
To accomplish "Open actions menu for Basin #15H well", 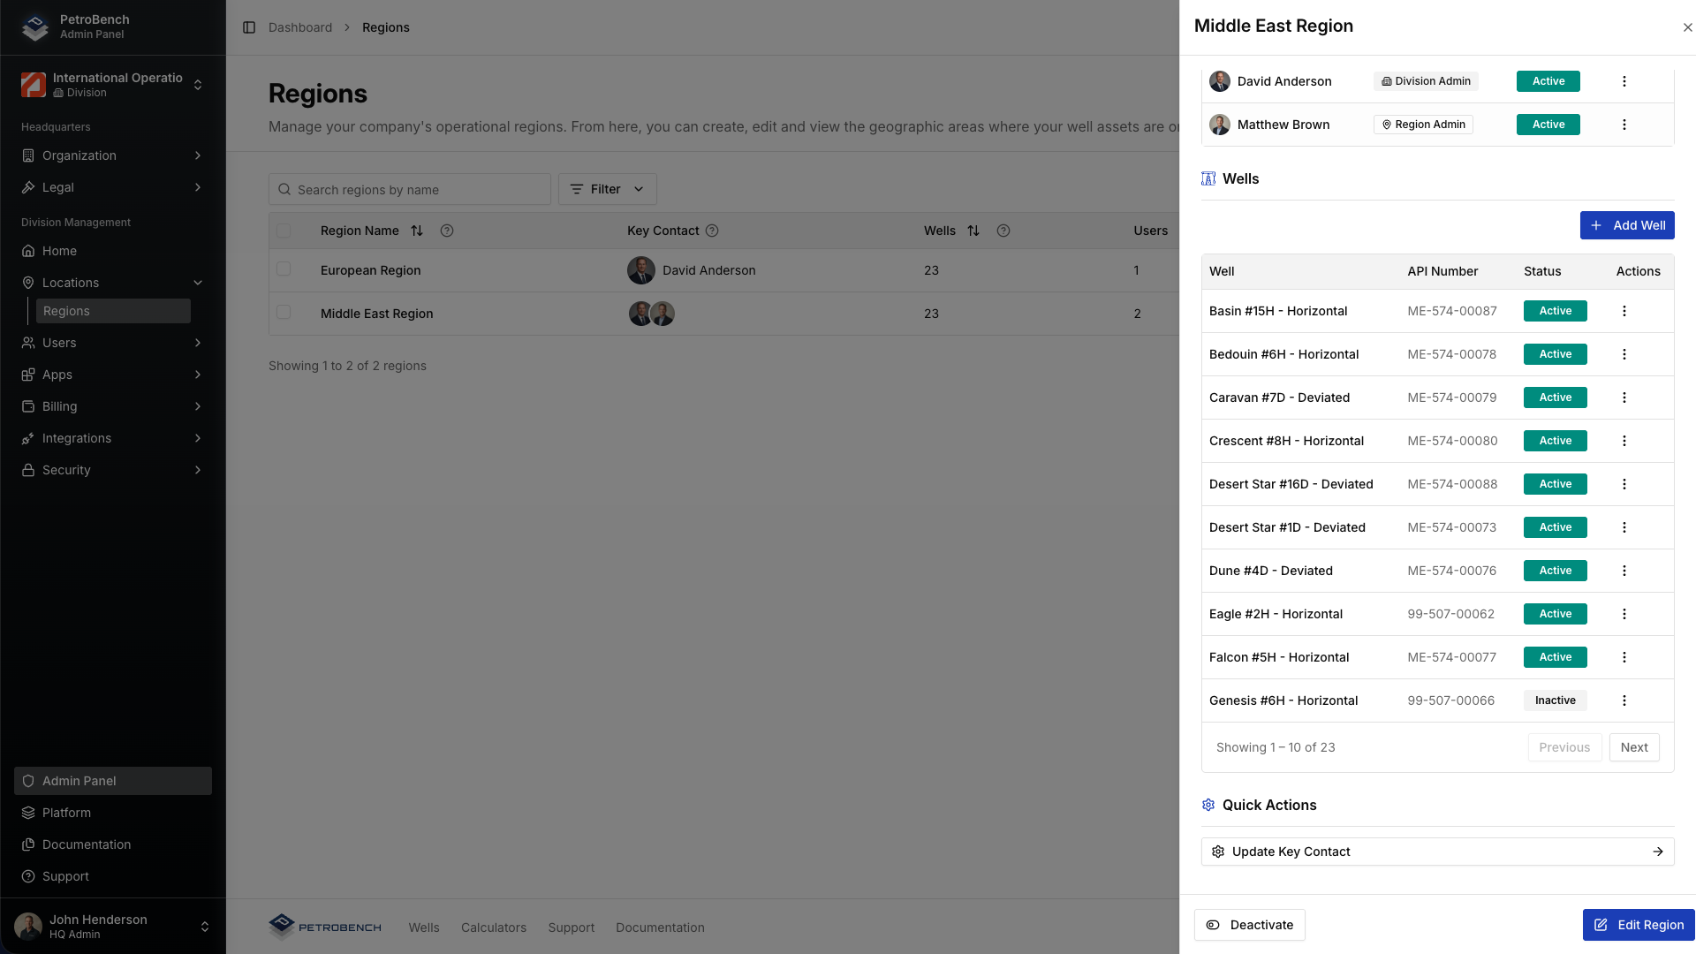I will [1624, 311].
